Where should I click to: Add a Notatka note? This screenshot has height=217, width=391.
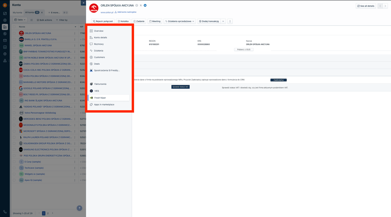coord(123,21)
